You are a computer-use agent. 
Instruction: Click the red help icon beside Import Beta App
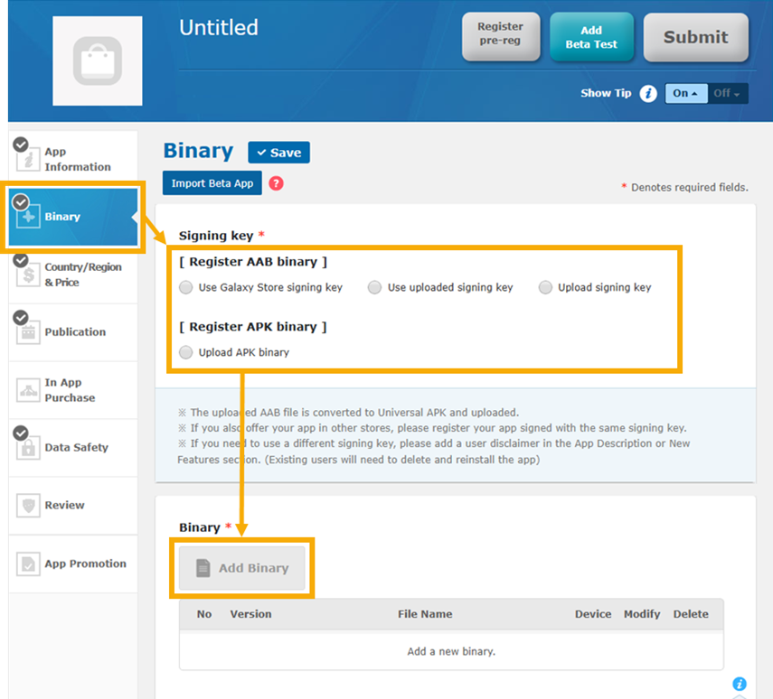tap(276, 183)
